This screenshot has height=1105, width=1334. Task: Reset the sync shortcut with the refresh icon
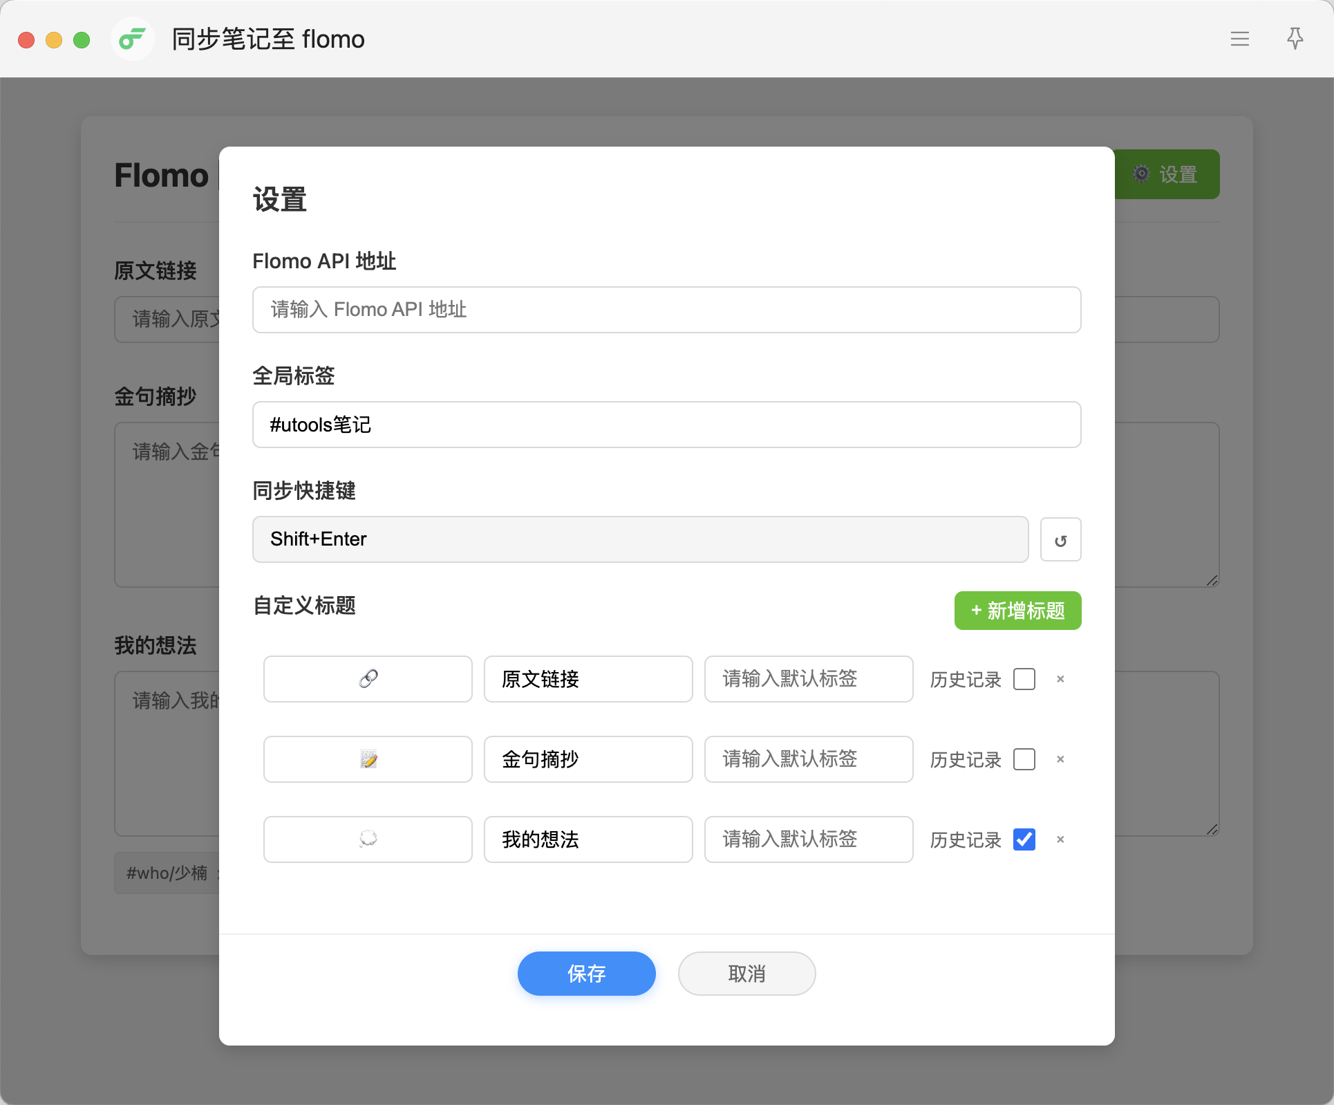click(x=1060, y=539)
